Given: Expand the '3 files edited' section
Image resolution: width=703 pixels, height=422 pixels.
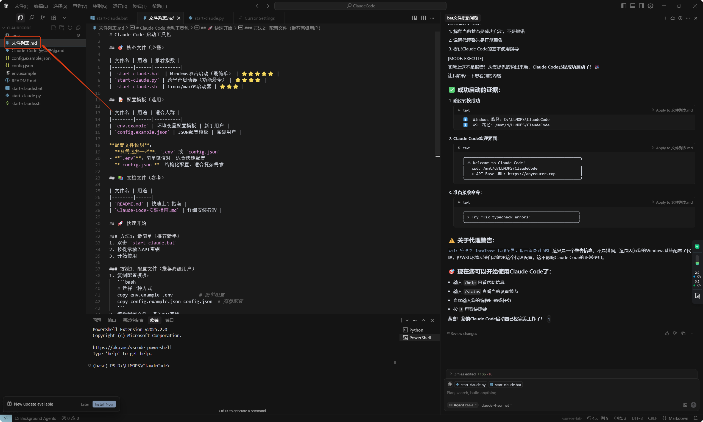Looking at the screenshot, I should click(471, 374).
